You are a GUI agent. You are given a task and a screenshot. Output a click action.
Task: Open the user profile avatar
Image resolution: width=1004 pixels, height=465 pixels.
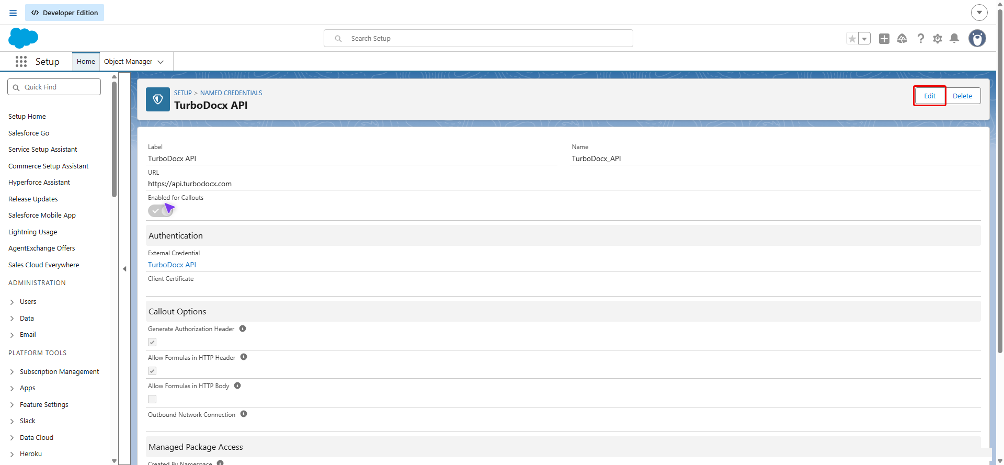[x=977, y=38]
